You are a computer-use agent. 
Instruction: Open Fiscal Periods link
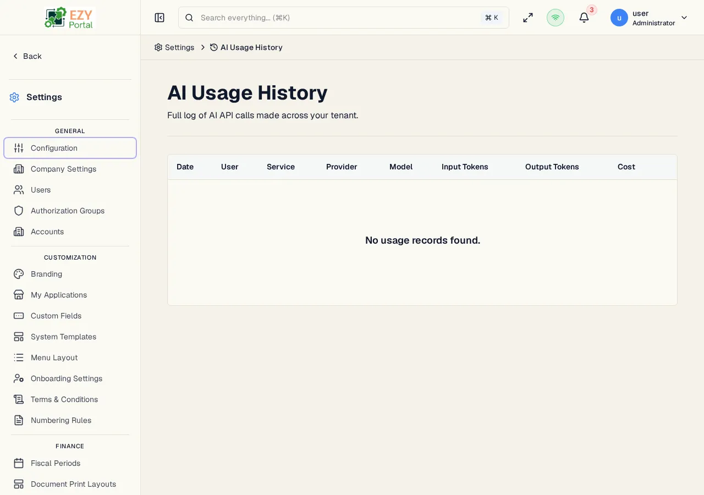tap(70, 463)
